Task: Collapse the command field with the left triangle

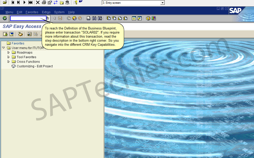Action: tap(54, 18)
